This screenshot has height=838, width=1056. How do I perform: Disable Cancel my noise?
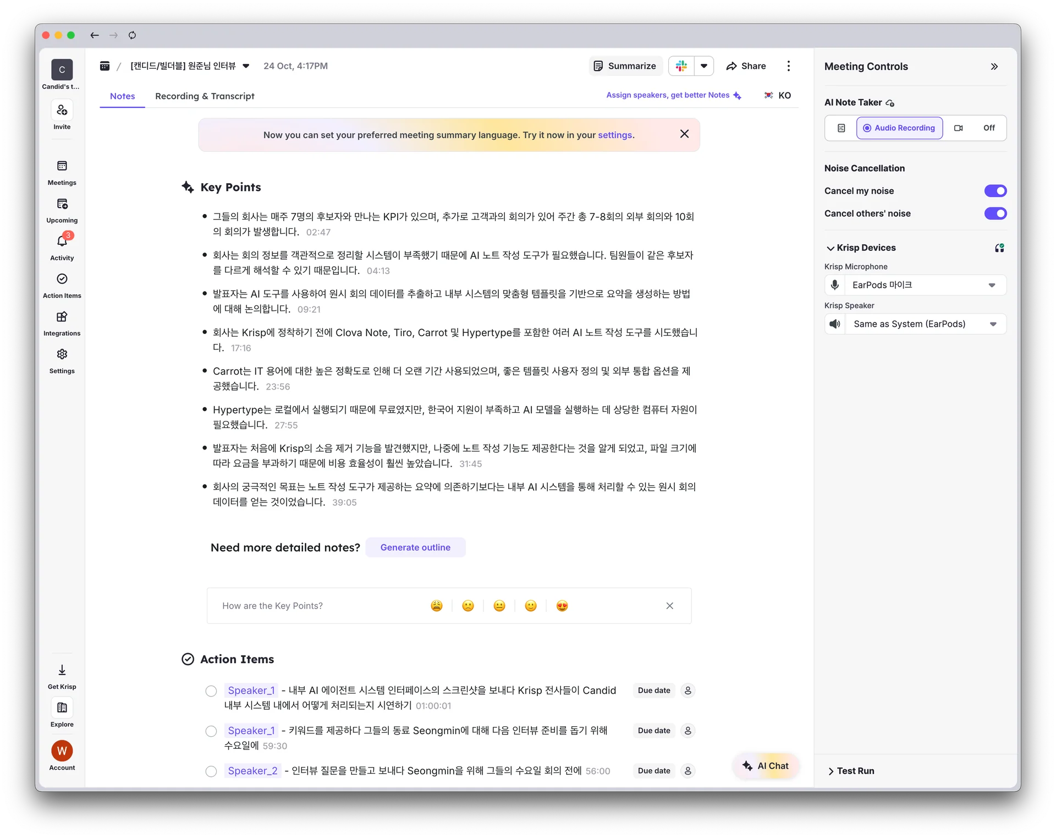[x=995, y=191]
